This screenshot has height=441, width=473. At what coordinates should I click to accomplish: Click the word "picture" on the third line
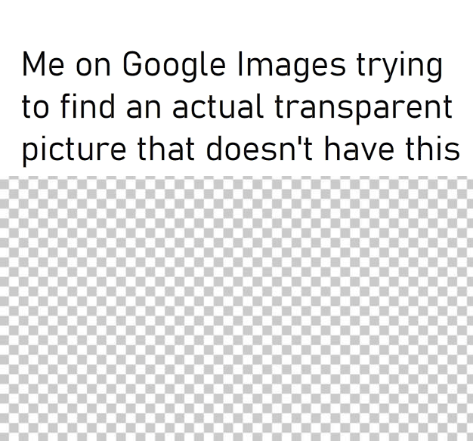(x=74, y=151)
